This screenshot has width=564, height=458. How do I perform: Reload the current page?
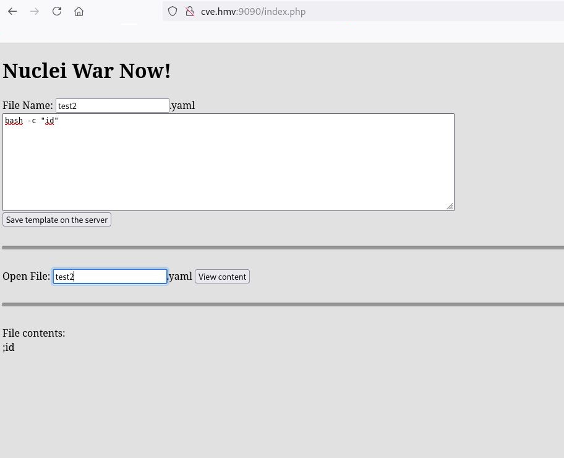[57, 12]
